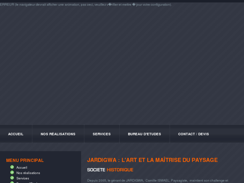Image resolution: width=244 pixels, height=183 pixels.
Task: Click the Nos réalisations link in Menu Principal
Action: click(x=28, y=173)
